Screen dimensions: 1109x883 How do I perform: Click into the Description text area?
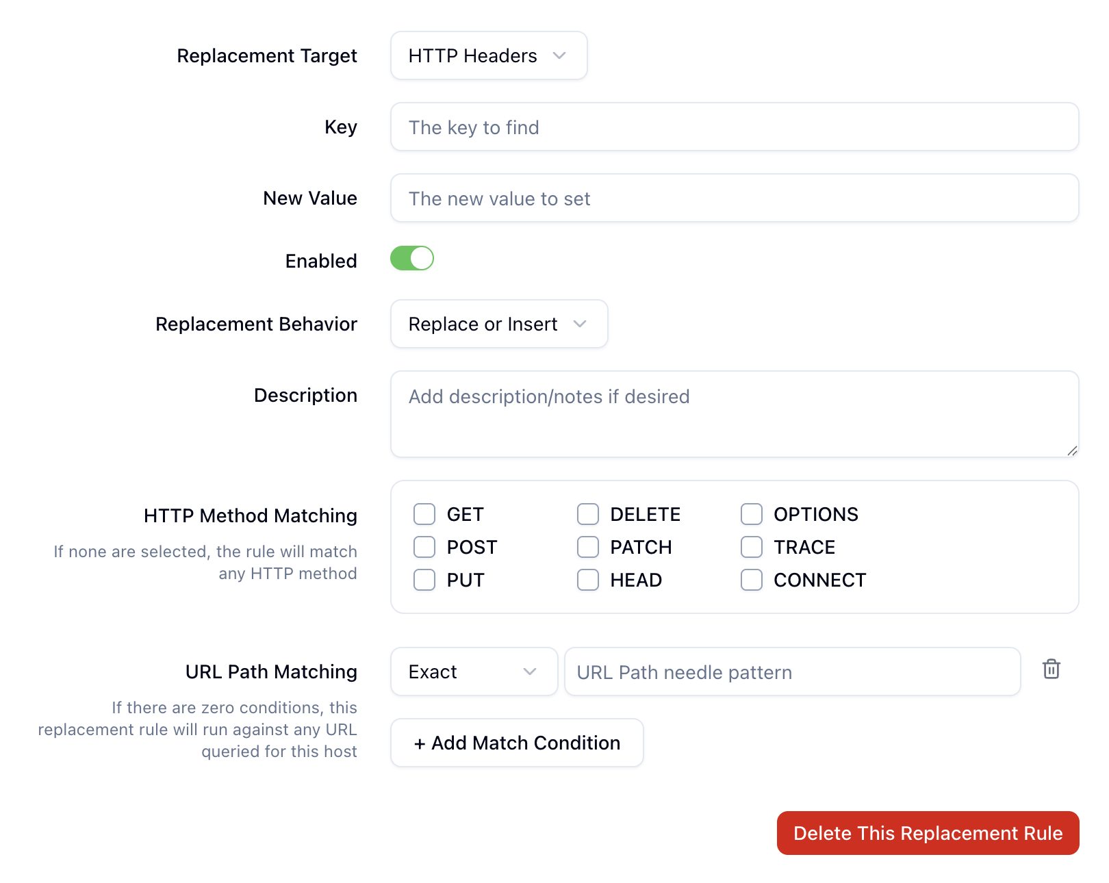[735, 414]
